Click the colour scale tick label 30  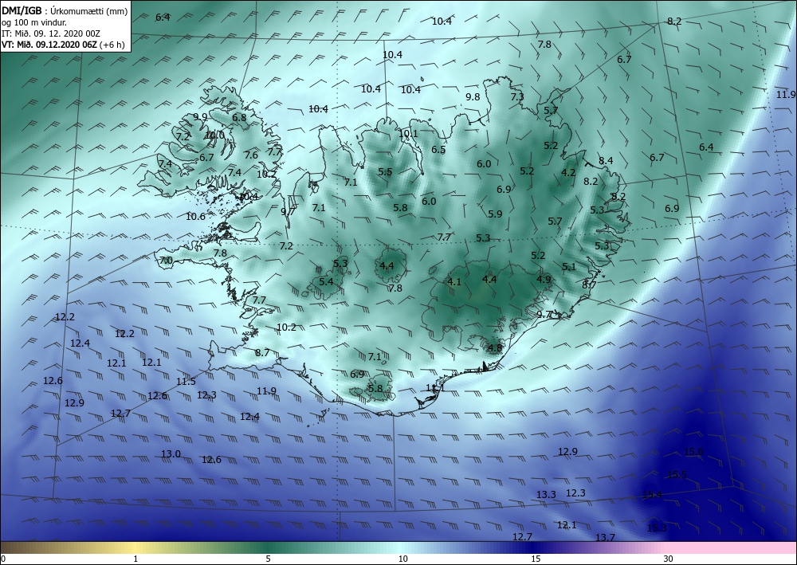(668, 559)
